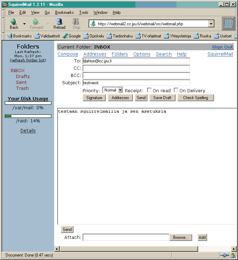
Task: Open the Sent folder
Action: (21, 82)
